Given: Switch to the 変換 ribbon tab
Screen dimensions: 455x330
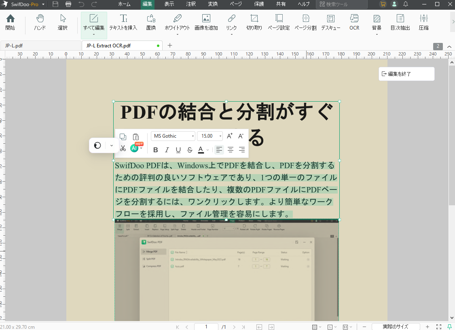Looking at the screenshot, I should (x=212, y=5).
